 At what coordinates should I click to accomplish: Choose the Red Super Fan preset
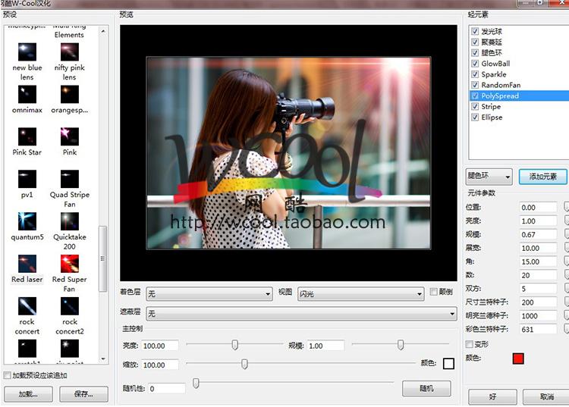pyautogui.click(x=70, y=264)
